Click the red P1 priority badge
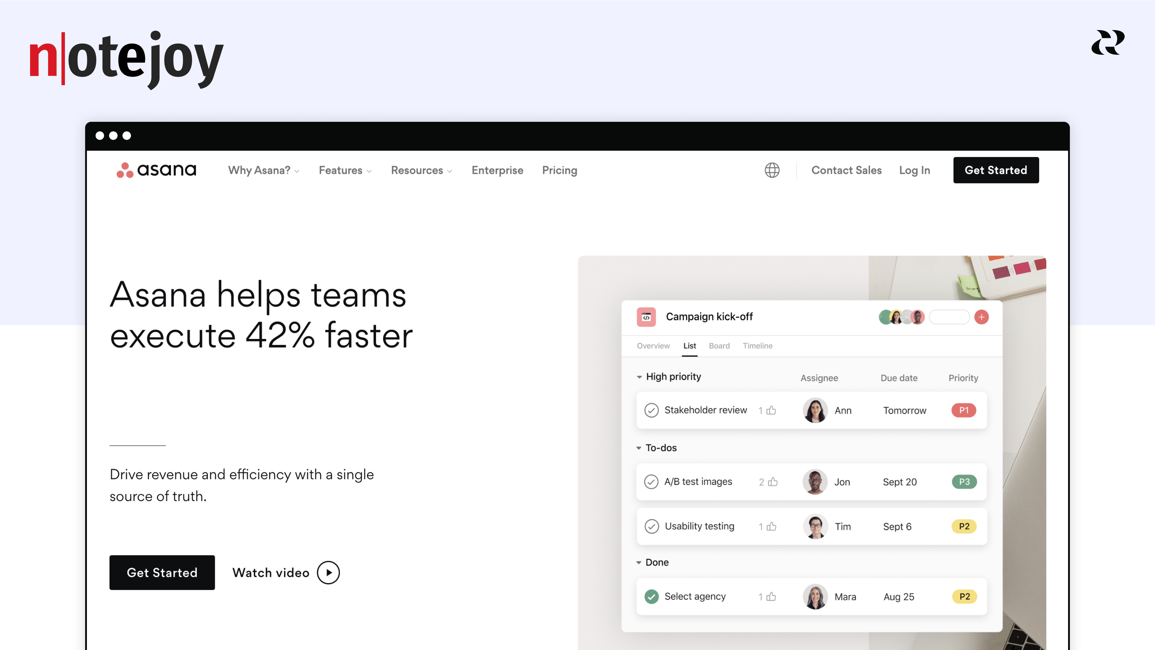Screen dimensions: 1155x650 pyautogui.click(x=963, y=410)
